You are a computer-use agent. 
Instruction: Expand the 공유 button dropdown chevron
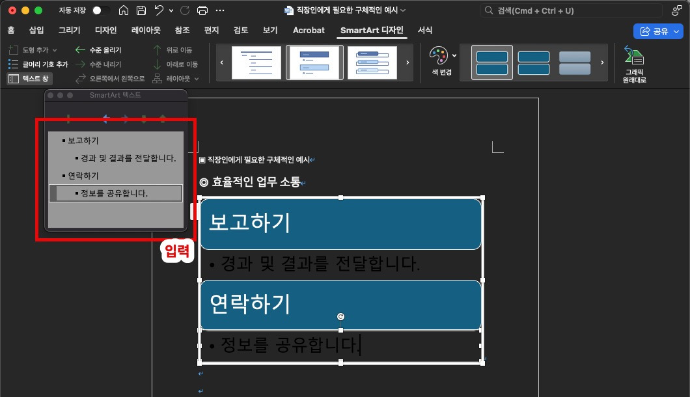point(677,31)
